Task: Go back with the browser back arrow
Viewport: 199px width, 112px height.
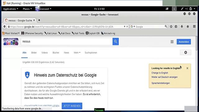Action: [5, 26]
